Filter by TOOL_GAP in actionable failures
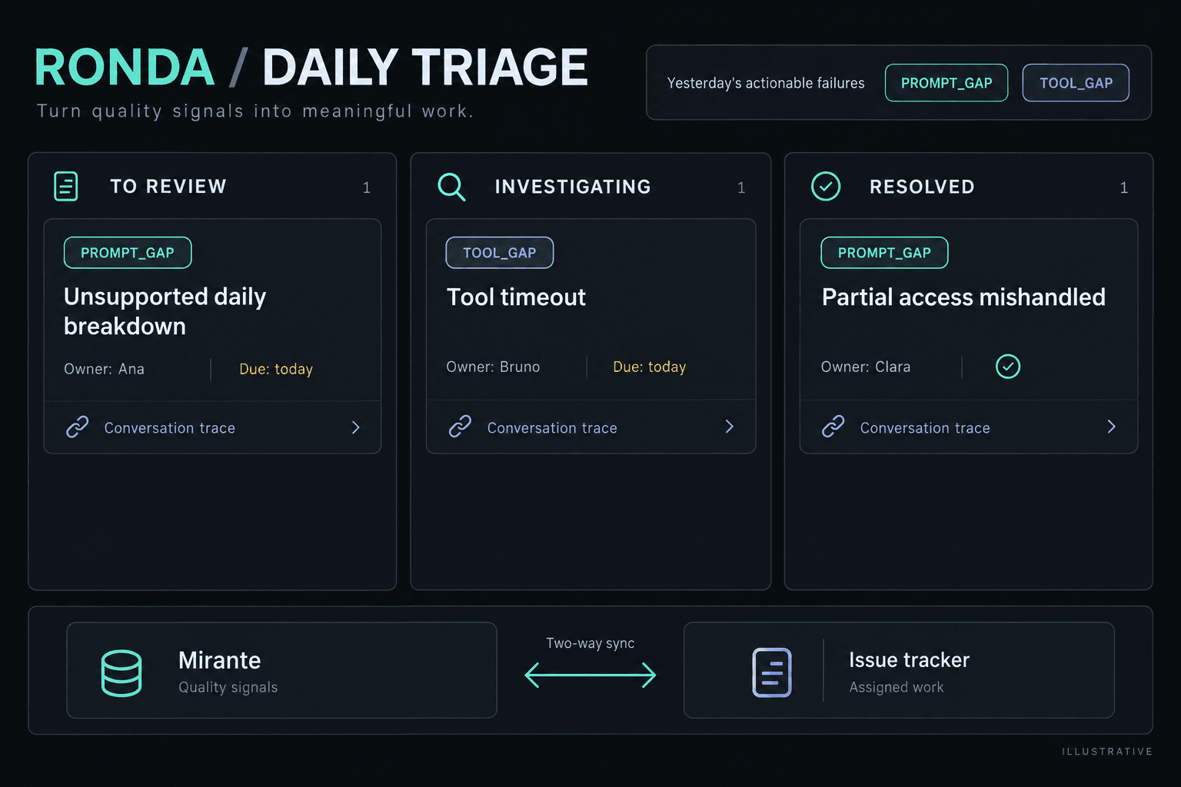Viewport: 1181px width, 787px height. tap(1076, 83)
